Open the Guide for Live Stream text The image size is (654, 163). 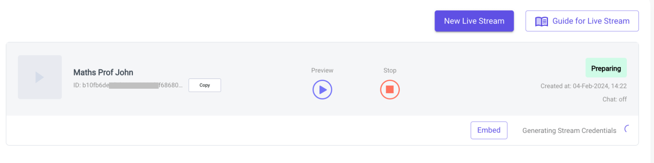point(591,21)
